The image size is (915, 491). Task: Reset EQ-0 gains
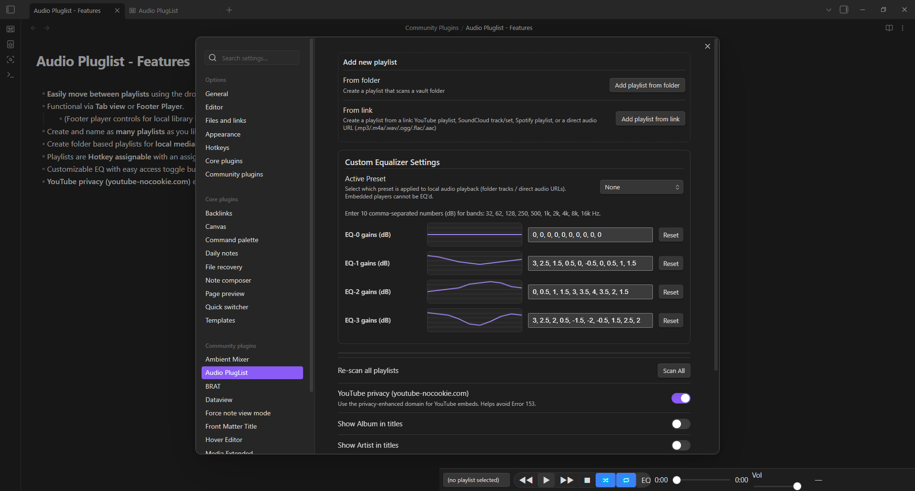pyautogui.click(x=671, y=235)
